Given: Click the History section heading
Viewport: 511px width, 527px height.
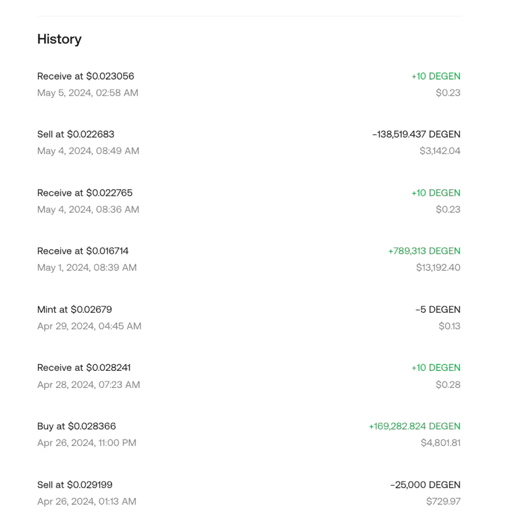Looking at the screenshot, I should [x=59, y=39].
